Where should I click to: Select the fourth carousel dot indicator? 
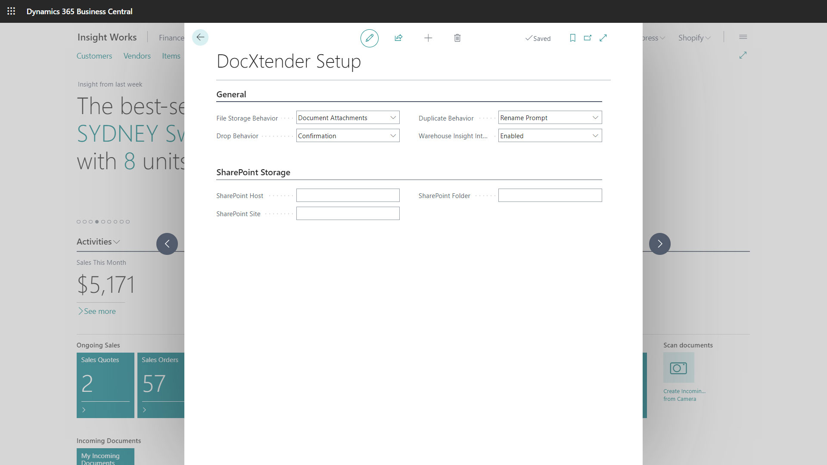(97, 222)
